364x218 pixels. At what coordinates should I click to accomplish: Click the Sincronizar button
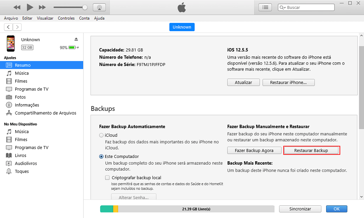tap(300, 209)
